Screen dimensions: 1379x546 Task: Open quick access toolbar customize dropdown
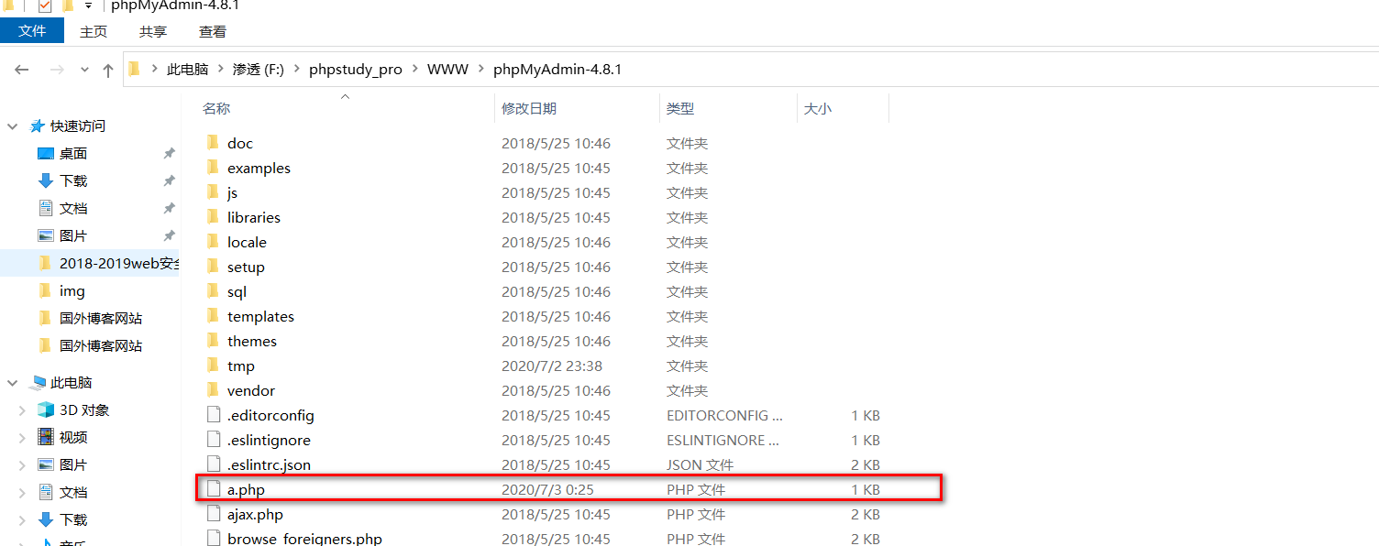click(x=88, y=5)
